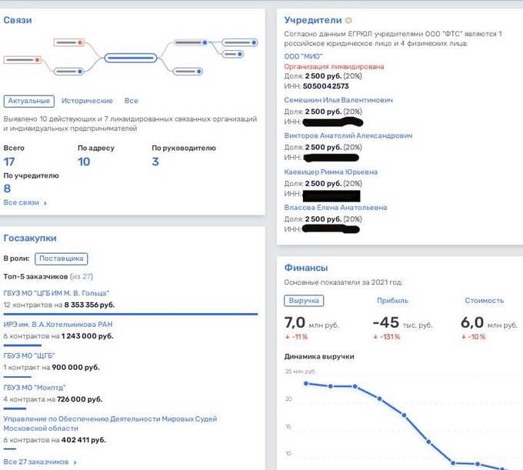The width and height of the screenshot is (523, 470).
Task: Click the total connections number 17
Action: (x=9, y=162)
